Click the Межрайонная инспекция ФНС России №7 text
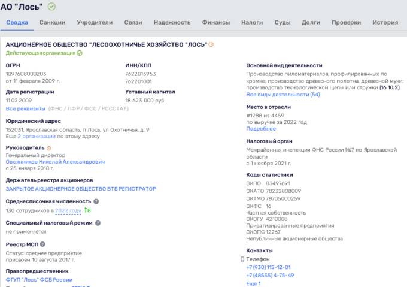The width and height of the screenshot is (407, 287). [x=321, y=153]
